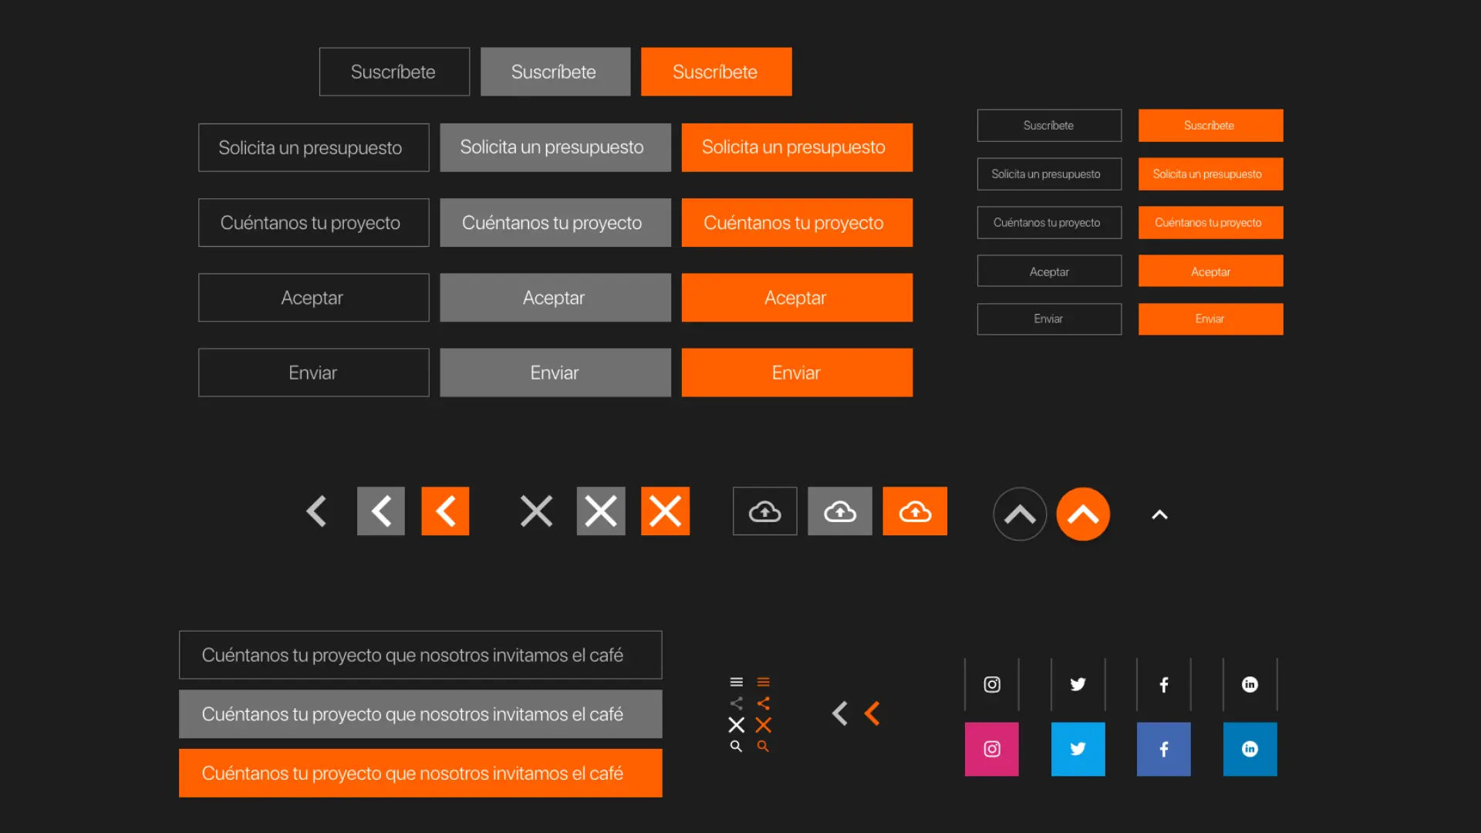Viewport: 1481px width, 833px height.
Task: Click the medium gray left chevron icon
Action: pos(840,713)
